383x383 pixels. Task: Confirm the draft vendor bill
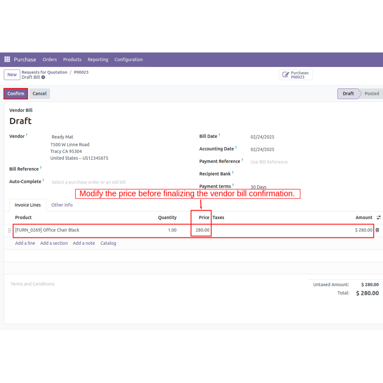click(x=16, y=93)
